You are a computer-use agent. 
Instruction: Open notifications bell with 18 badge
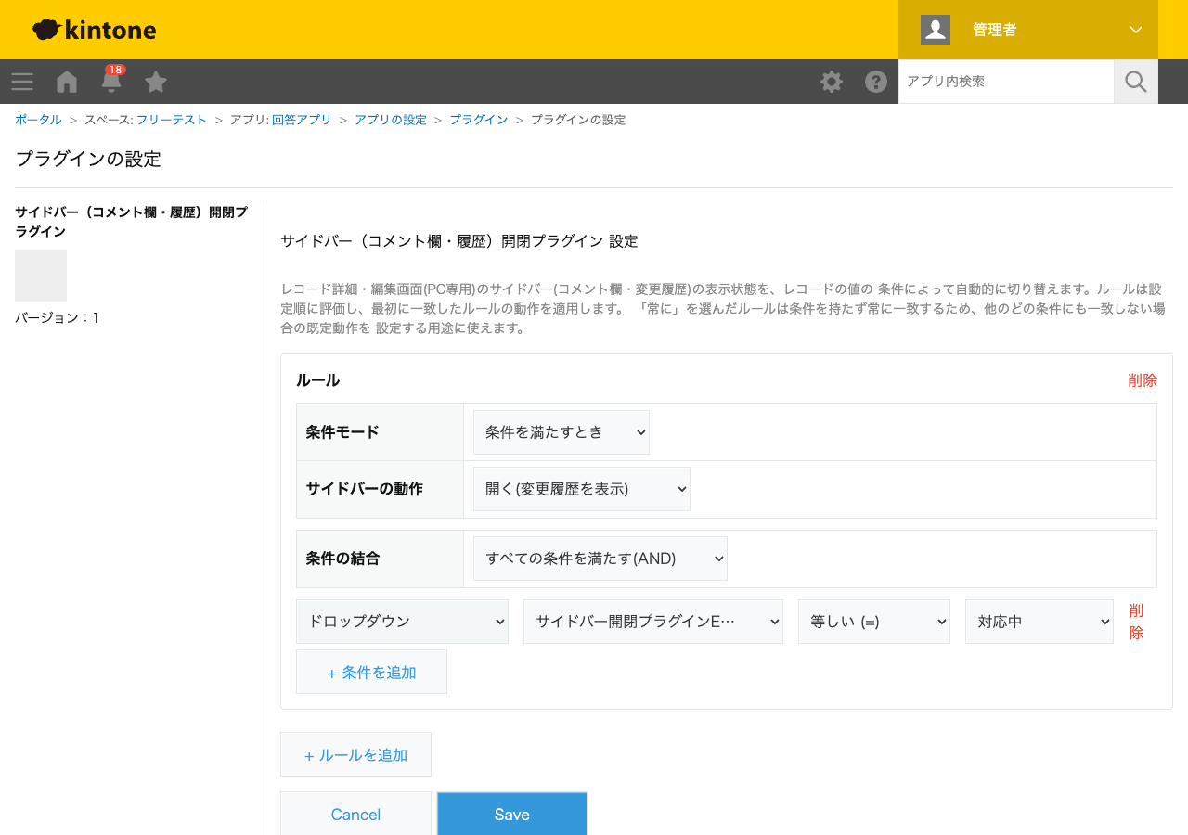pos(111,81)
